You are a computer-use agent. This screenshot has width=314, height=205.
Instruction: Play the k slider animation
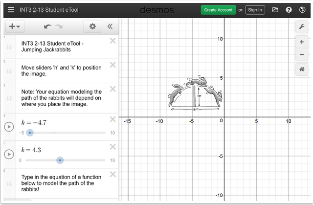tap(9, 154)
